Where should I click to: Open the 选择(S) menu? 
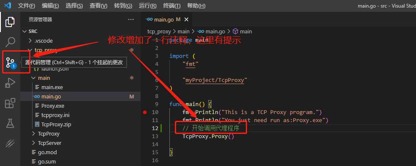[74, 5]
